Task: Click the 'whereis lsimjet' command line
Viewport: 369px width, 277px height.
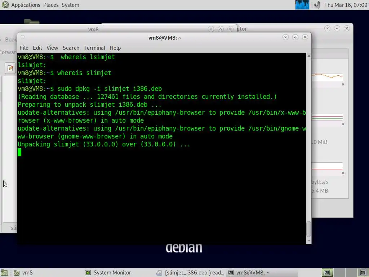Action: (66, 57)
